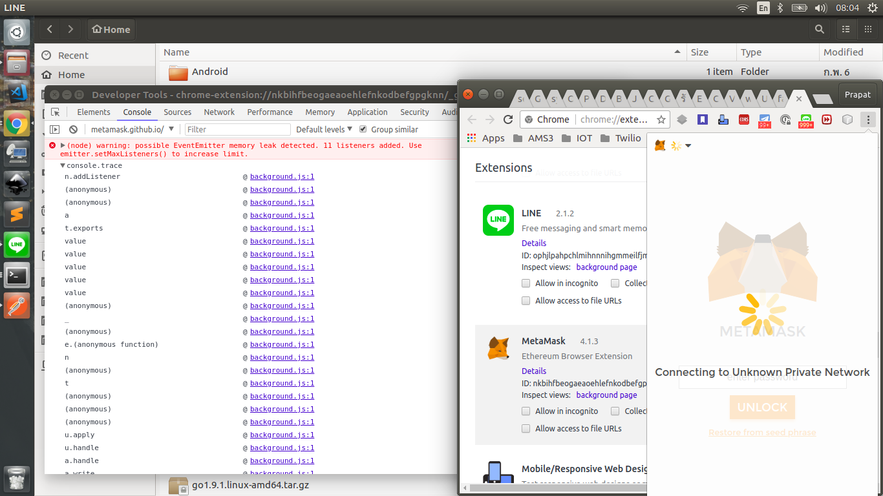883x496 pixels.
Task: Select the DevTools inspect element icon
Action: pos(56,112)
